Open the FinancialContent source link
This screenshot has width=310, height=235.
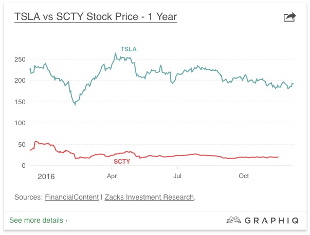pos(71,197)
